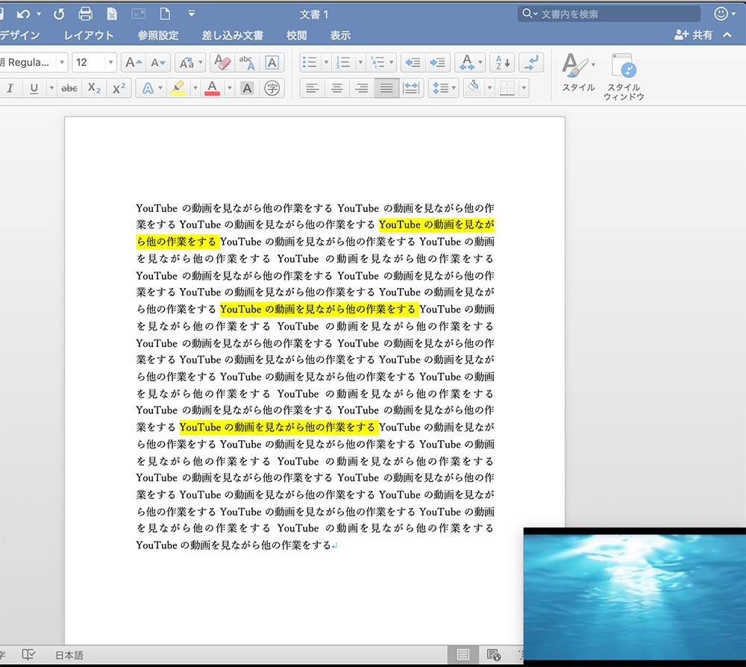Image resolution: width=746 pixels, height=667 pixels.
Task: Toggle character shading
Action: [x=247, y=88]
